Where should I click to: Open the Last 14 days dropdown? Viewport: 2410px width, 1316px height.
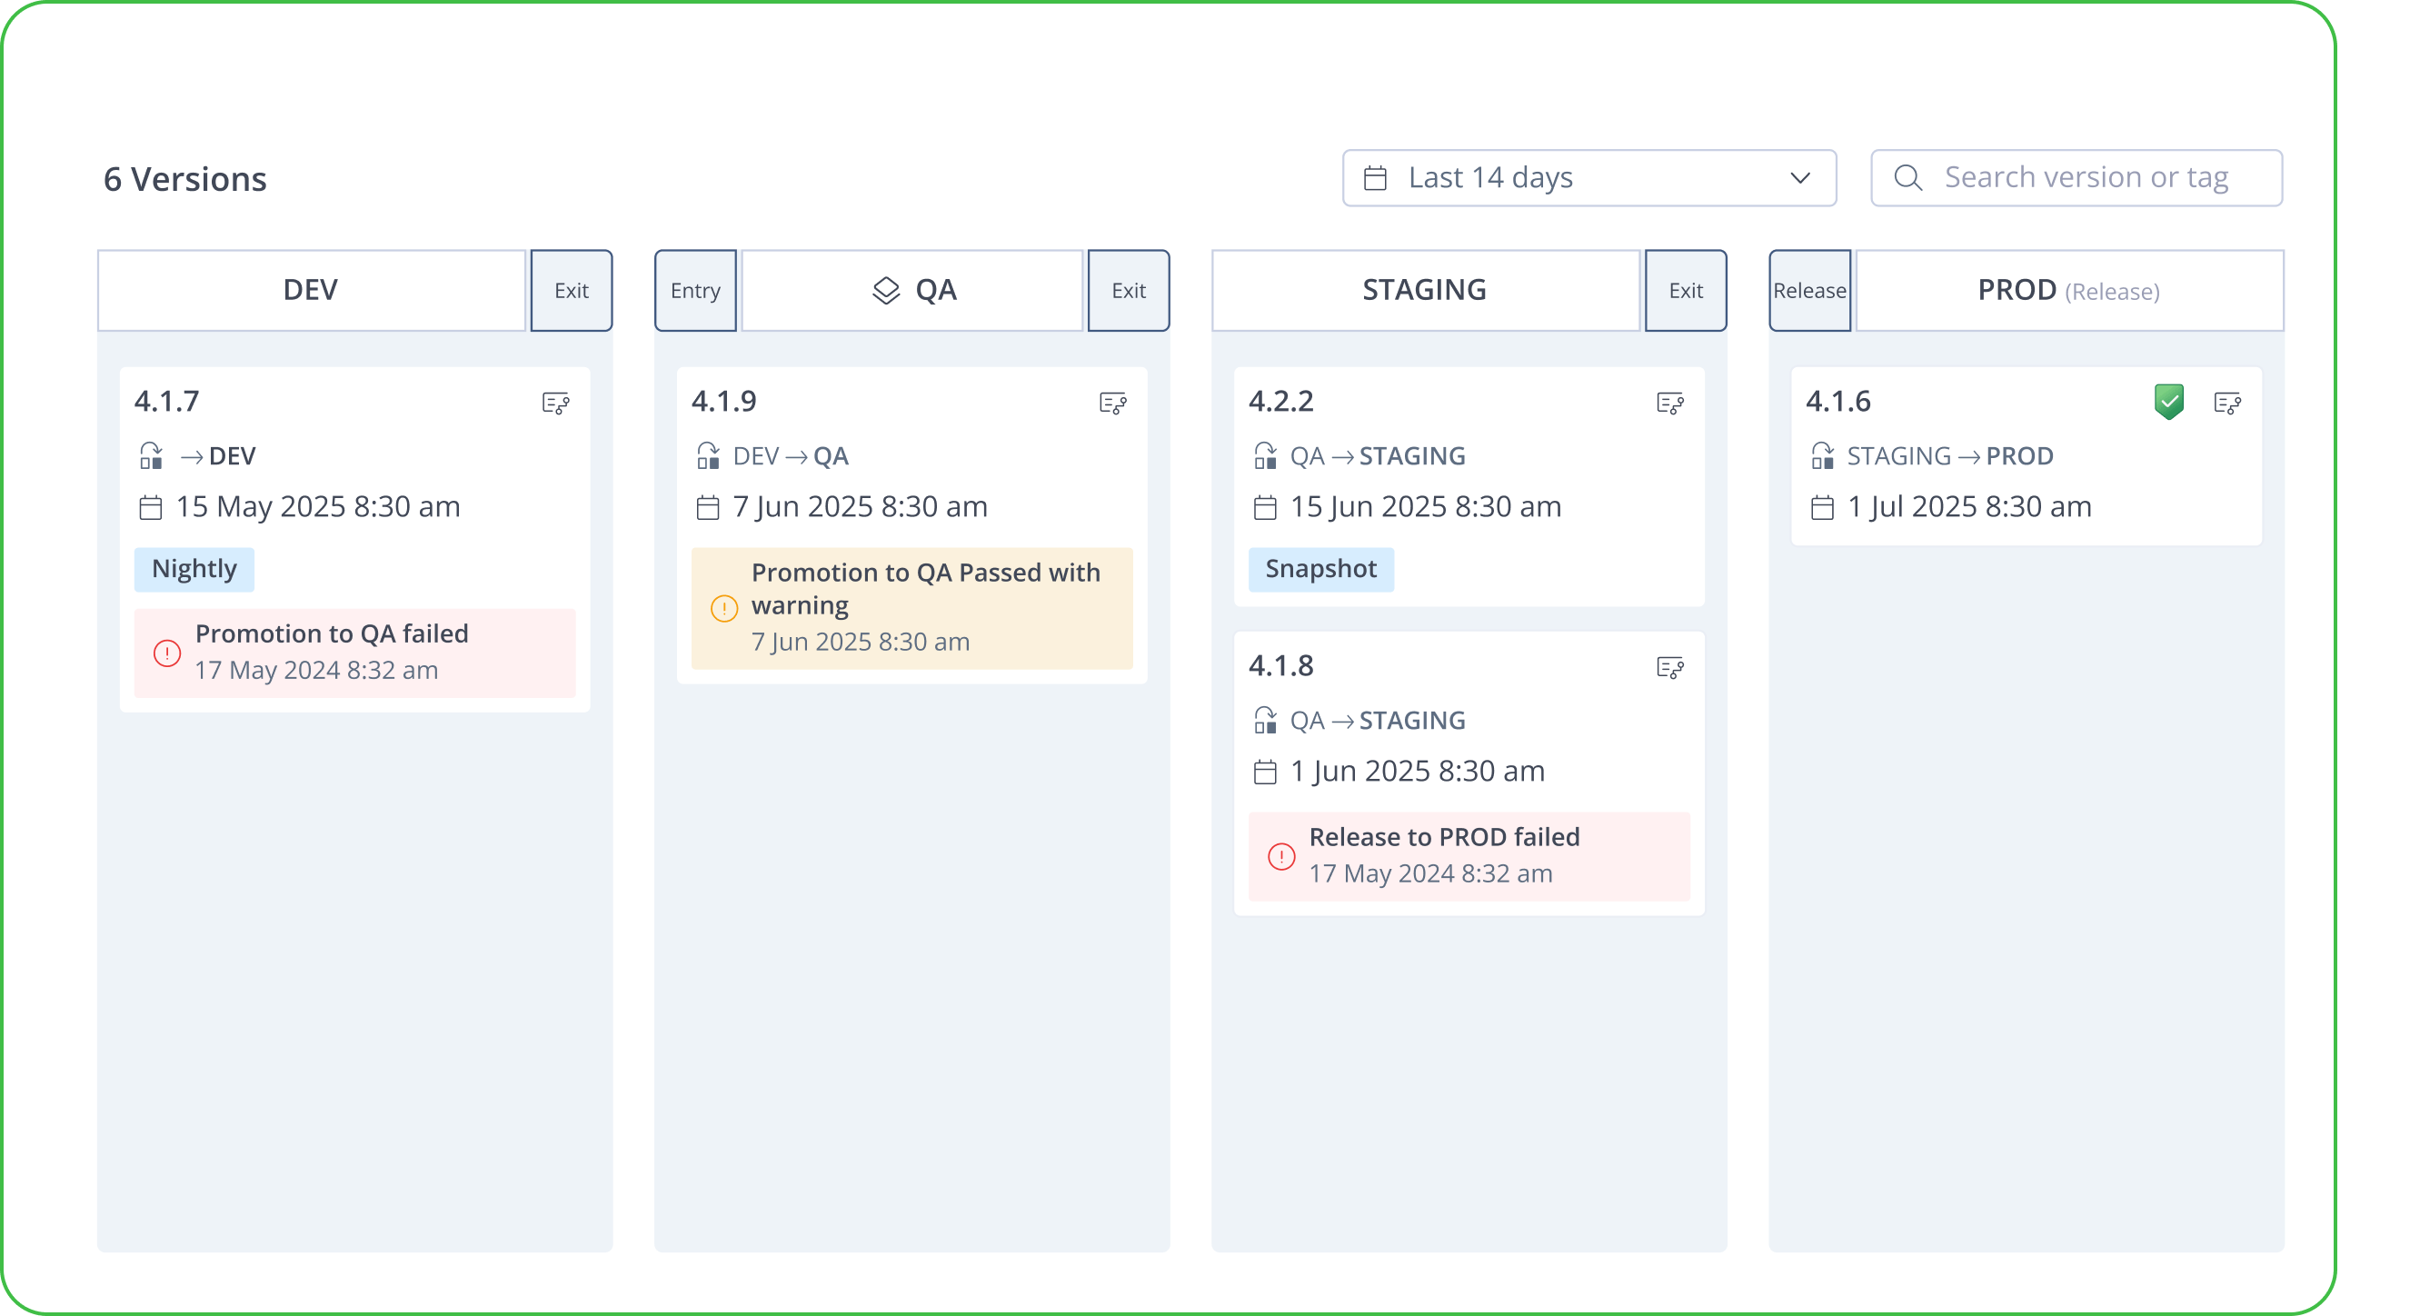[x=1588, y=178]
